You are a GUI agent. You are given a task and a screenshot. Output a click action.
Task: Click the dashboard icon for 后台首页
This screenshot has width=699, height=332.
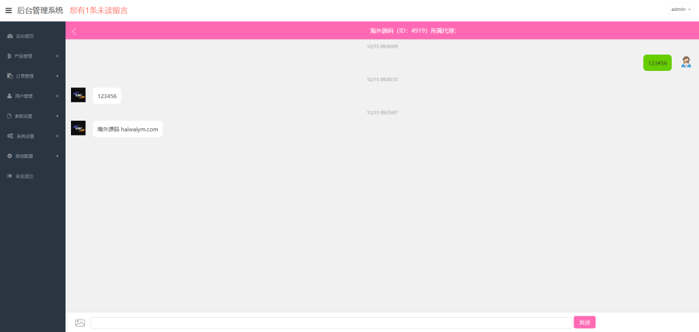[x=10, y=36]
